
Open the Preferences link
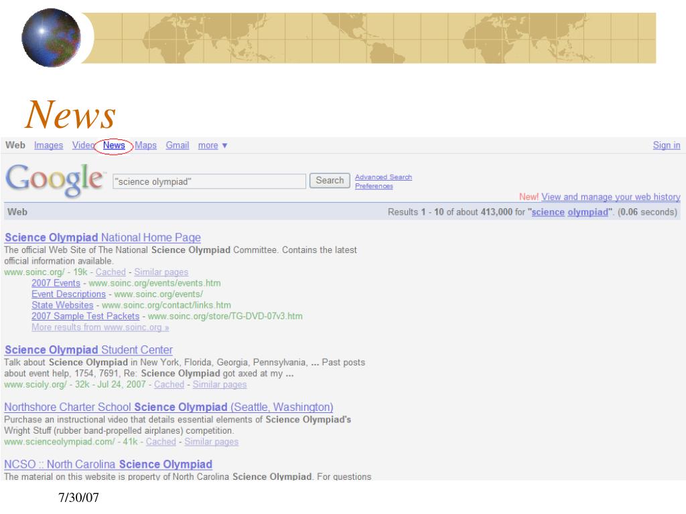[374, 186]
